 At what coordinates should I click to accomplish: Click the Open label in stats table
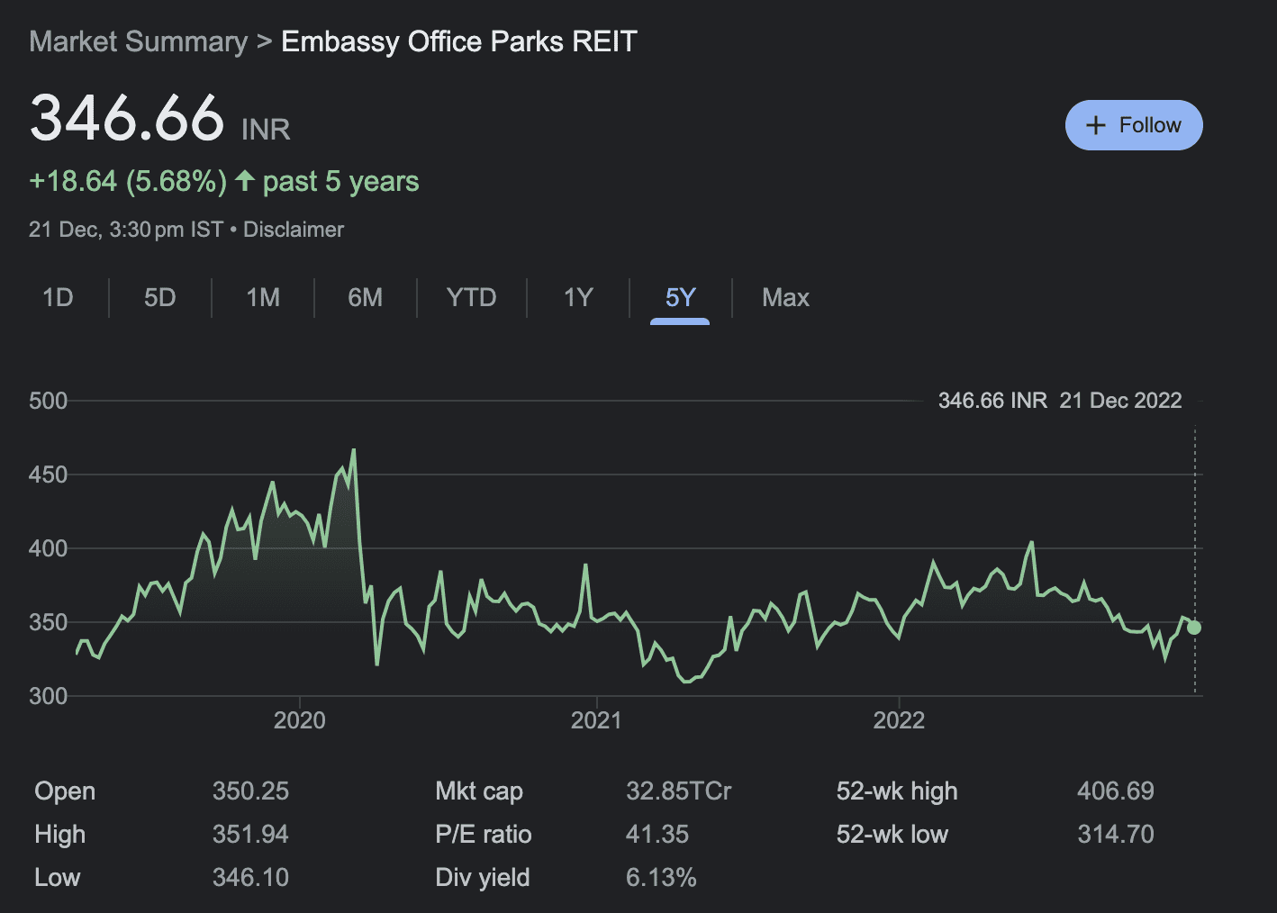coord(65,791)
